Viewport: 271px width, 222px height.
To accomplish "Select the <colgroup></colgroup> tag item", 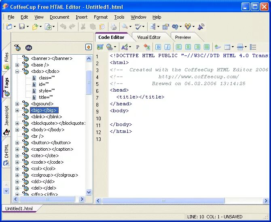I will click(55, 175).
